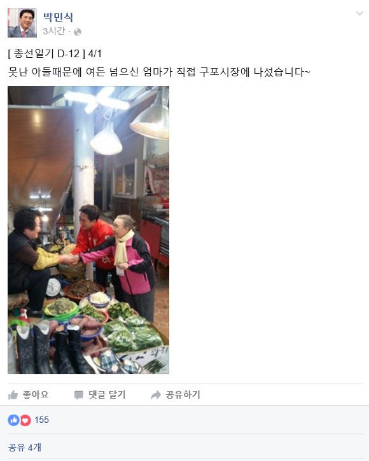Click the blue Like reaction icon
369x461 pixels.
click(13, 420)
